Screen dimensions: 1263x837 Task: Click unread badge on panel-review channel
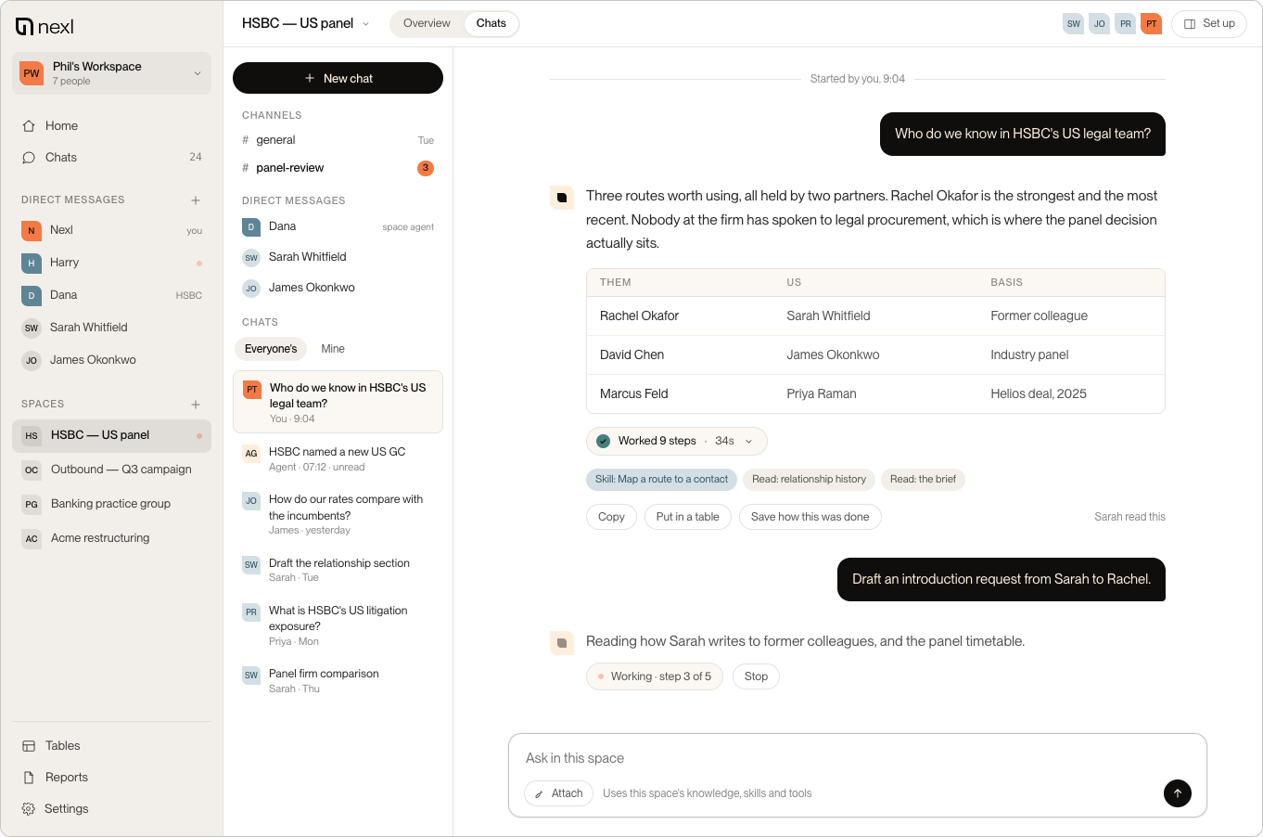[426, 168]
